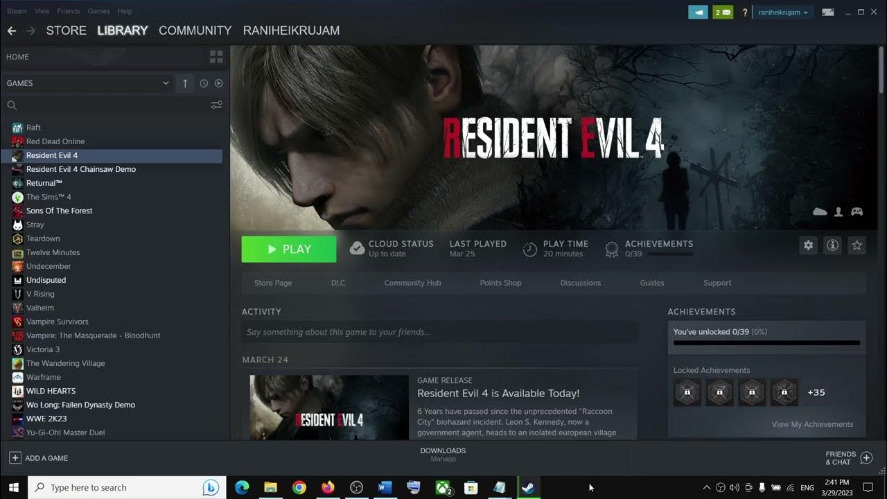Image resolution: width=887 pixels, height=499 pixels.
Task: Open Microsoft Edge from the taskbar
Action: (242, 487)
